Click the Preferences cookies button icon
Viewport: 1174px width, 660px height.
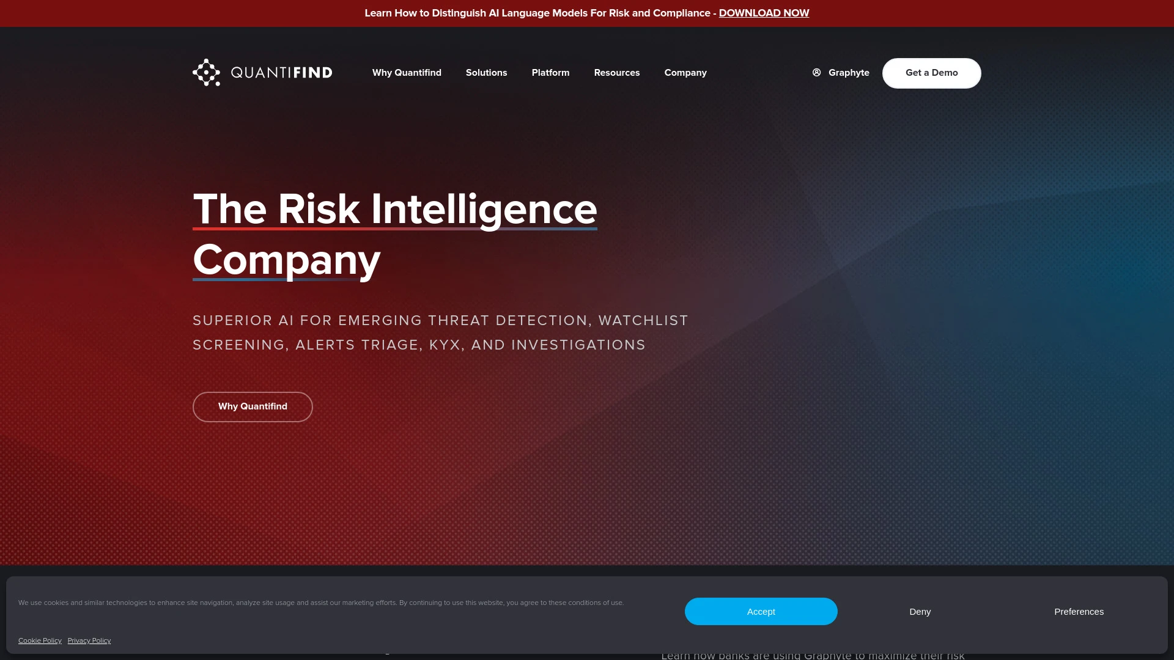point(1079,611)
